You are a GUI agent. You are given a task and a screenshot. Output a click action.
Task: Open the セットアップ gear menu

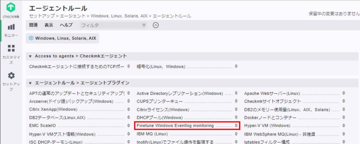point(11,82)
